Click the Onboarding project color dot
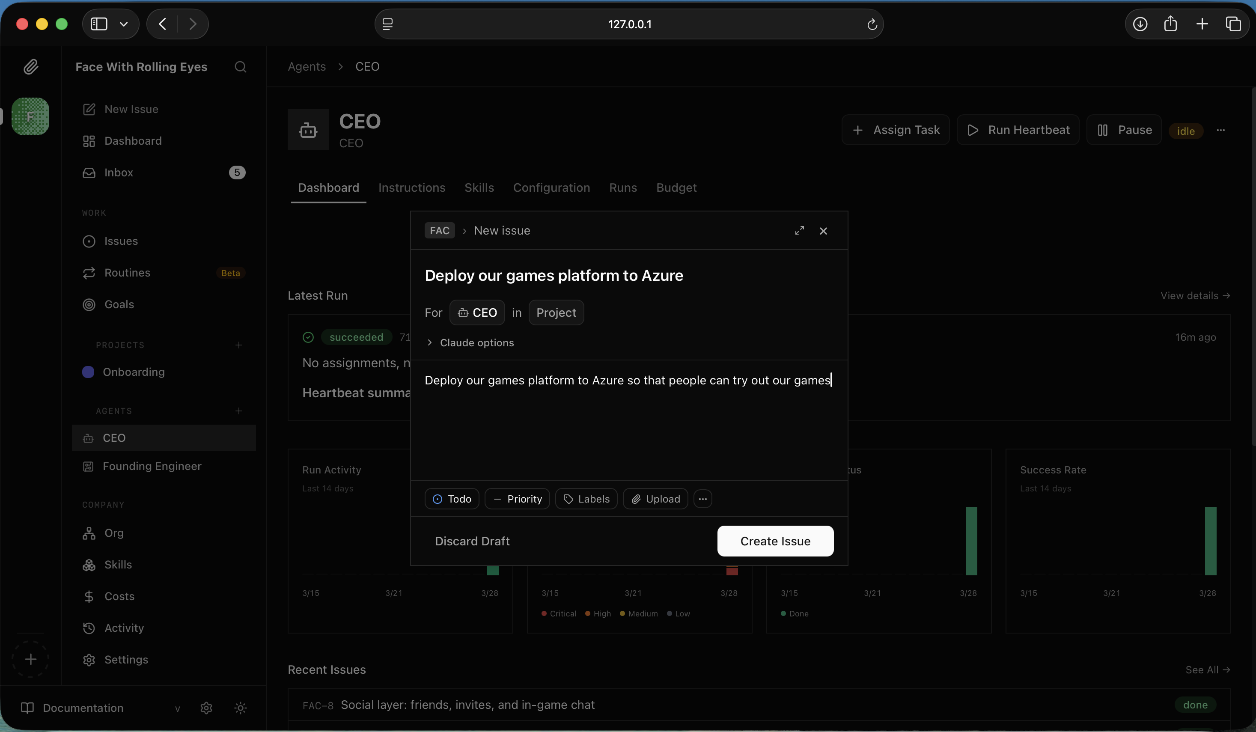 coord(89,372)
